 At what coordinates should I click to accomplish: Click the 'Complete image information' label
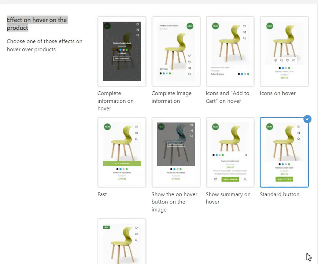pyautogui.click(x=171, y=97)
